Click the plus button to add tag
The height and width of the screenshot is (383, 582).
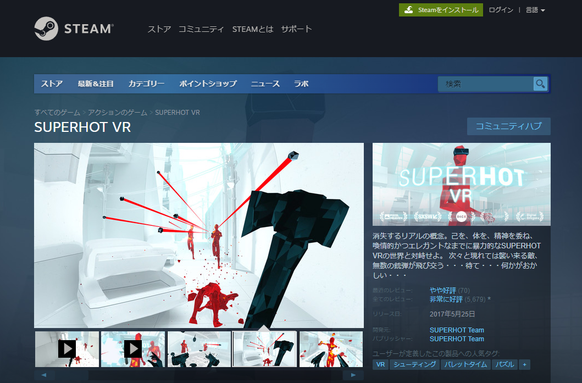[524, 365]
